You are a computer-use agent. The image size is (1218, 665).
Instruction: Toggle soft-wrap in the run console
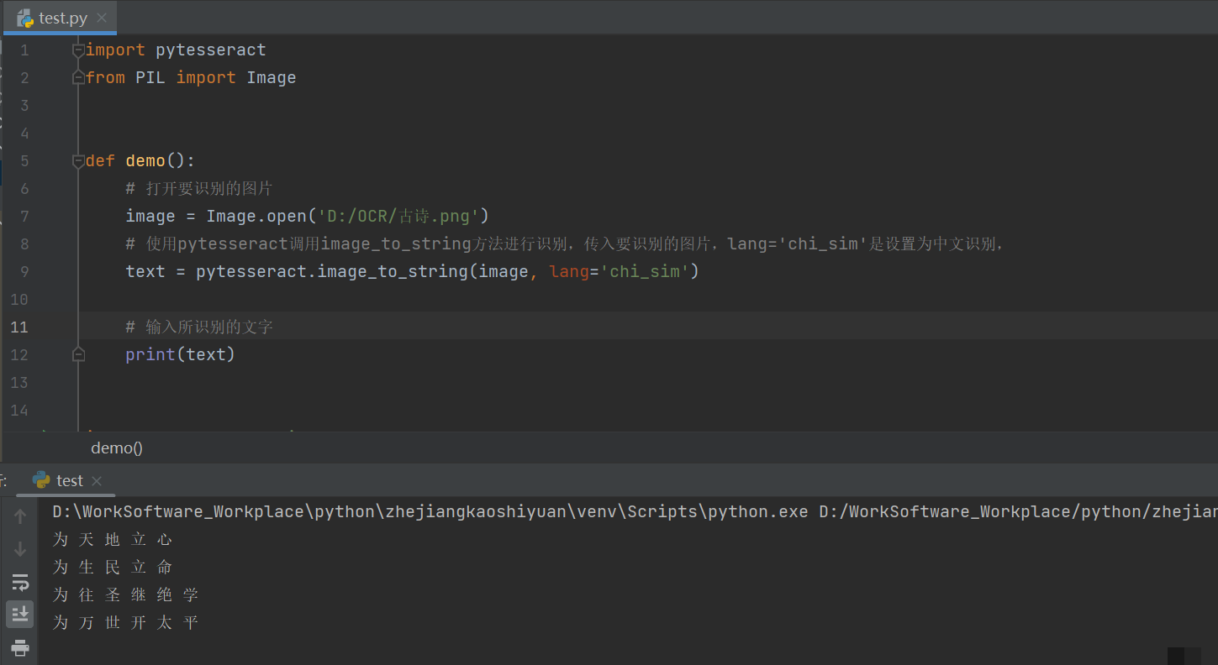pos(20,582)
